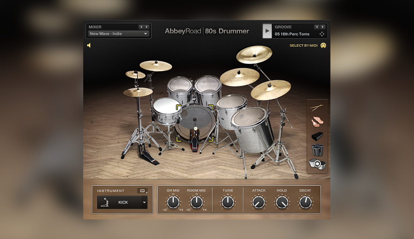
Task: Click the MIDI connector icon
Action: click(x=323, y=45)
